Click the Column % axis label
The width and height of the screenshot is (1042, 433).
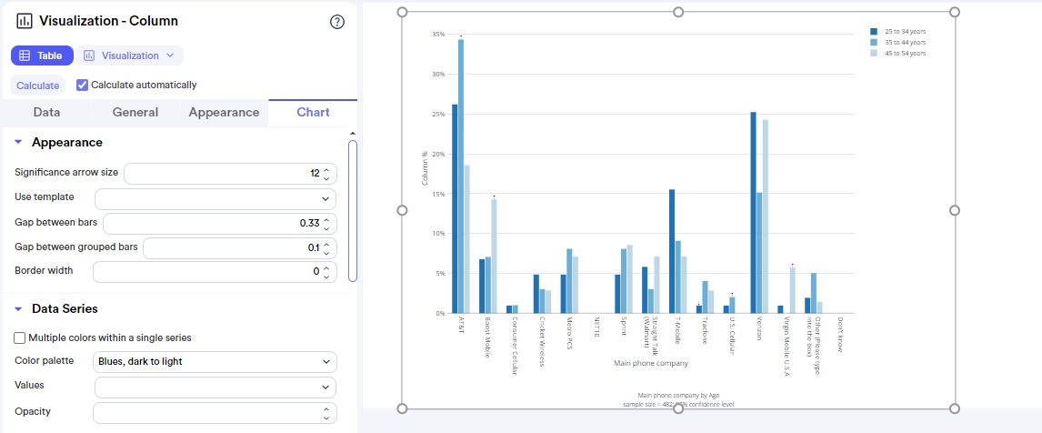(426, 168)
